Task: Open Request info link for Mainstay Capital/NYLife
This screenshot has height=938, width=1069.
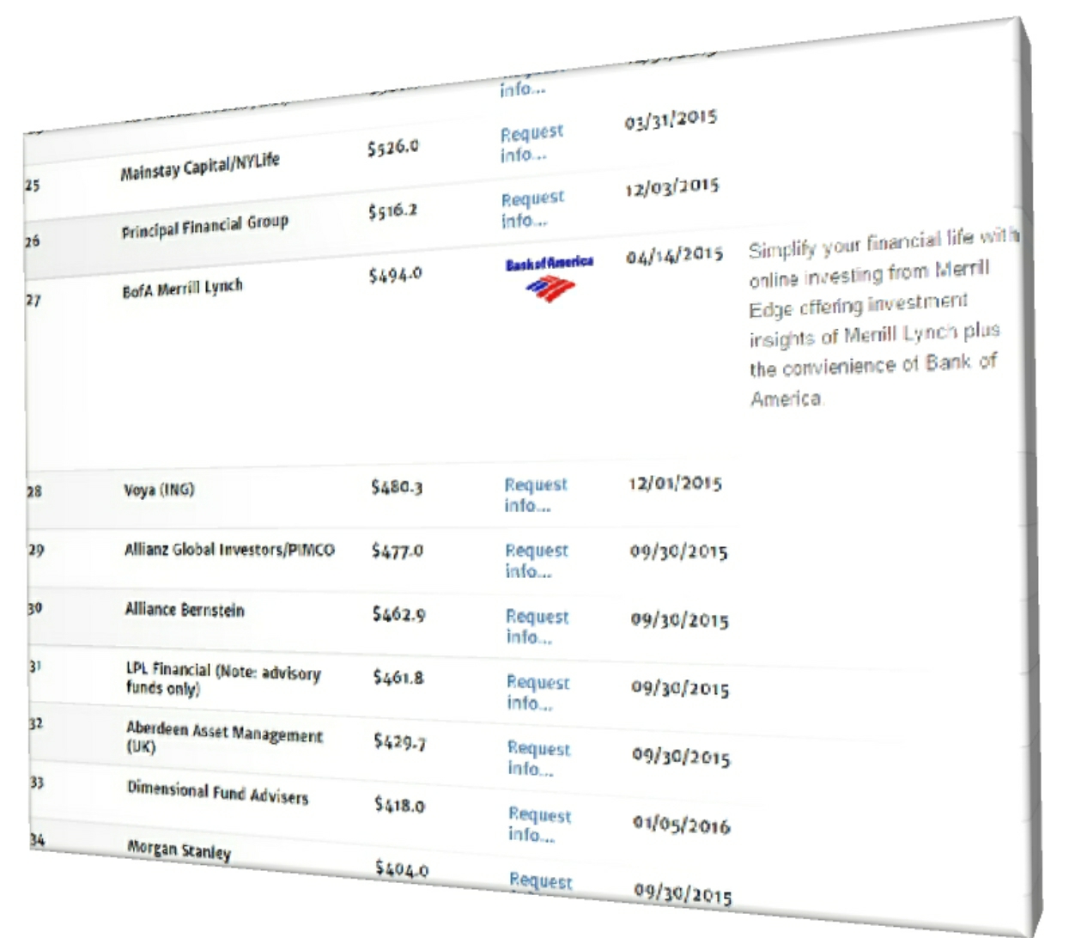Action: click(532, 143)
